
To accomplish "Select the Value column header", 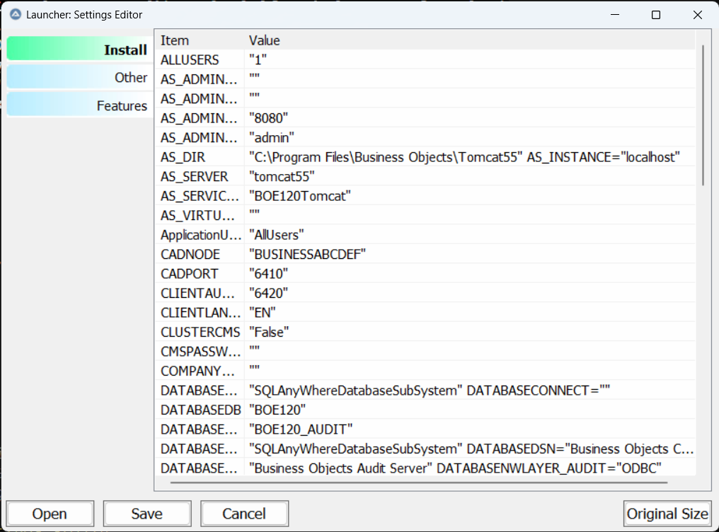I will [265, 40].
